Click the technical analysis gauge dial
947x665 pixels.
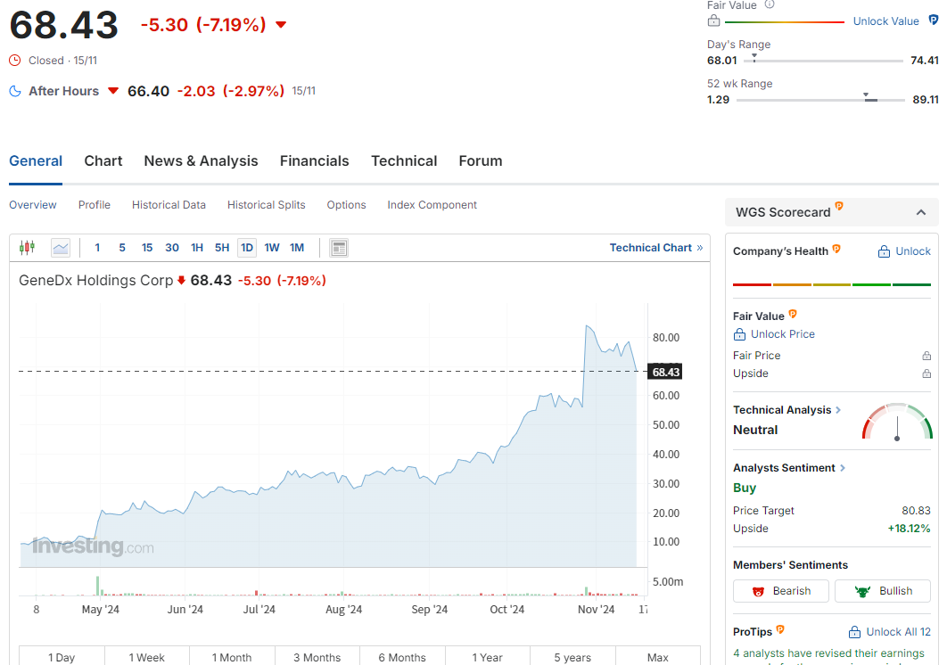897,422
